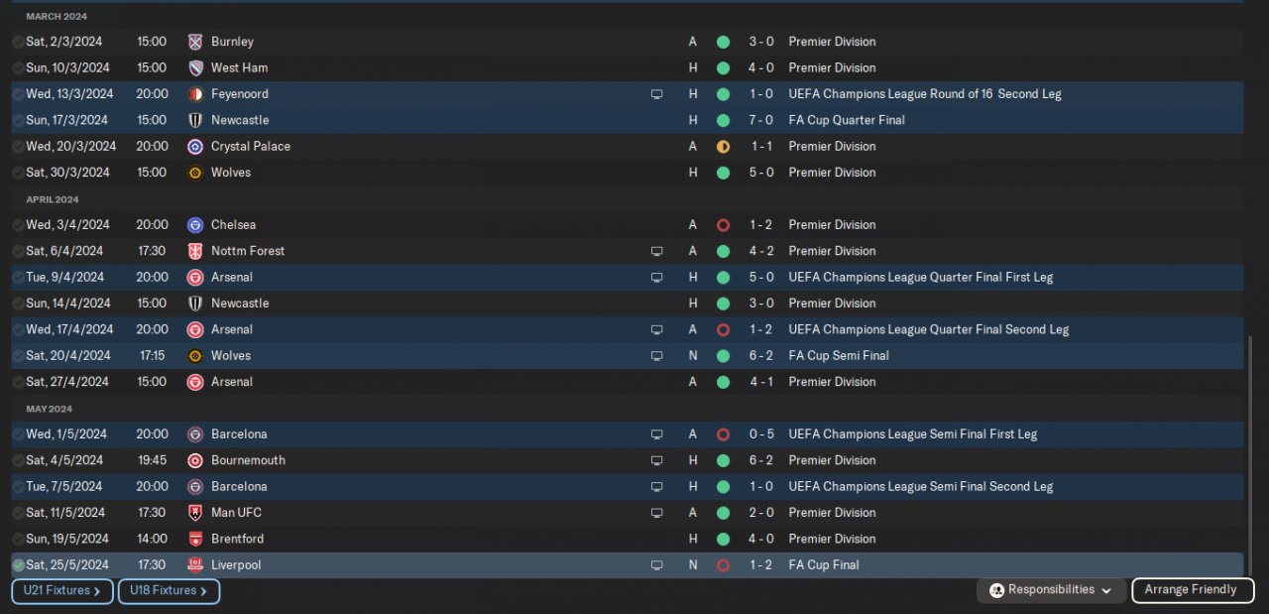This screenshot has width=1269, height=614.
Task: Open the 7 - 0 Newcastle match result
Action: point(761,120)
